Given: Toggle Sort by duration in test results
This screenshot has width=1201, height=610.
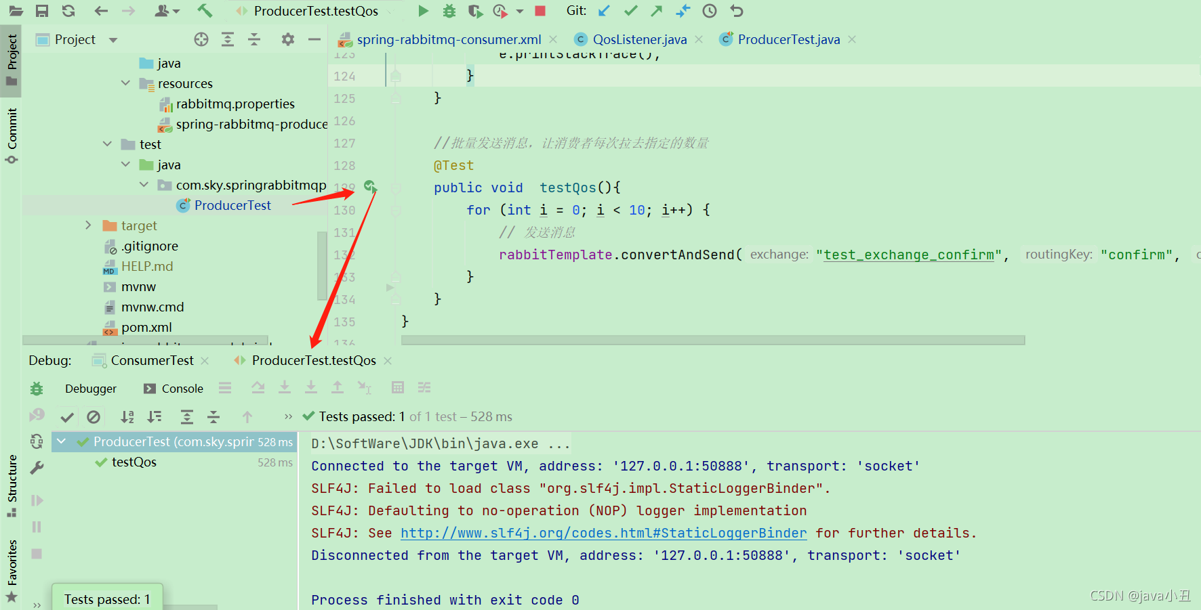Looking at the screenshot, I should pos(155,417).
